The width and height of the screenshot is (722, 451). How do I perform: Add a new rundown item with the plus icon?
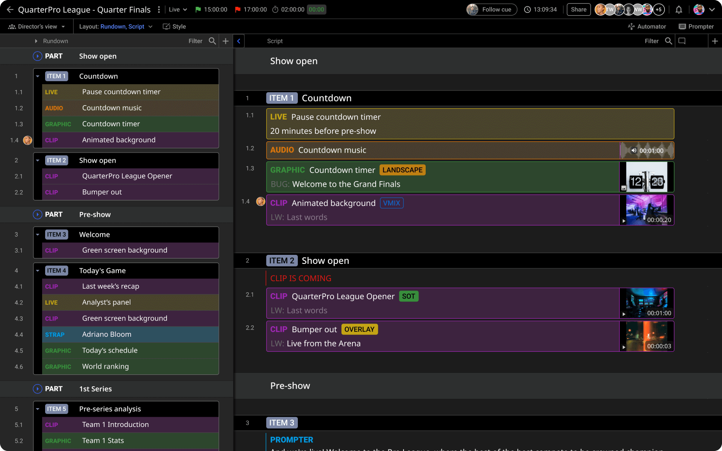[226, 41]
